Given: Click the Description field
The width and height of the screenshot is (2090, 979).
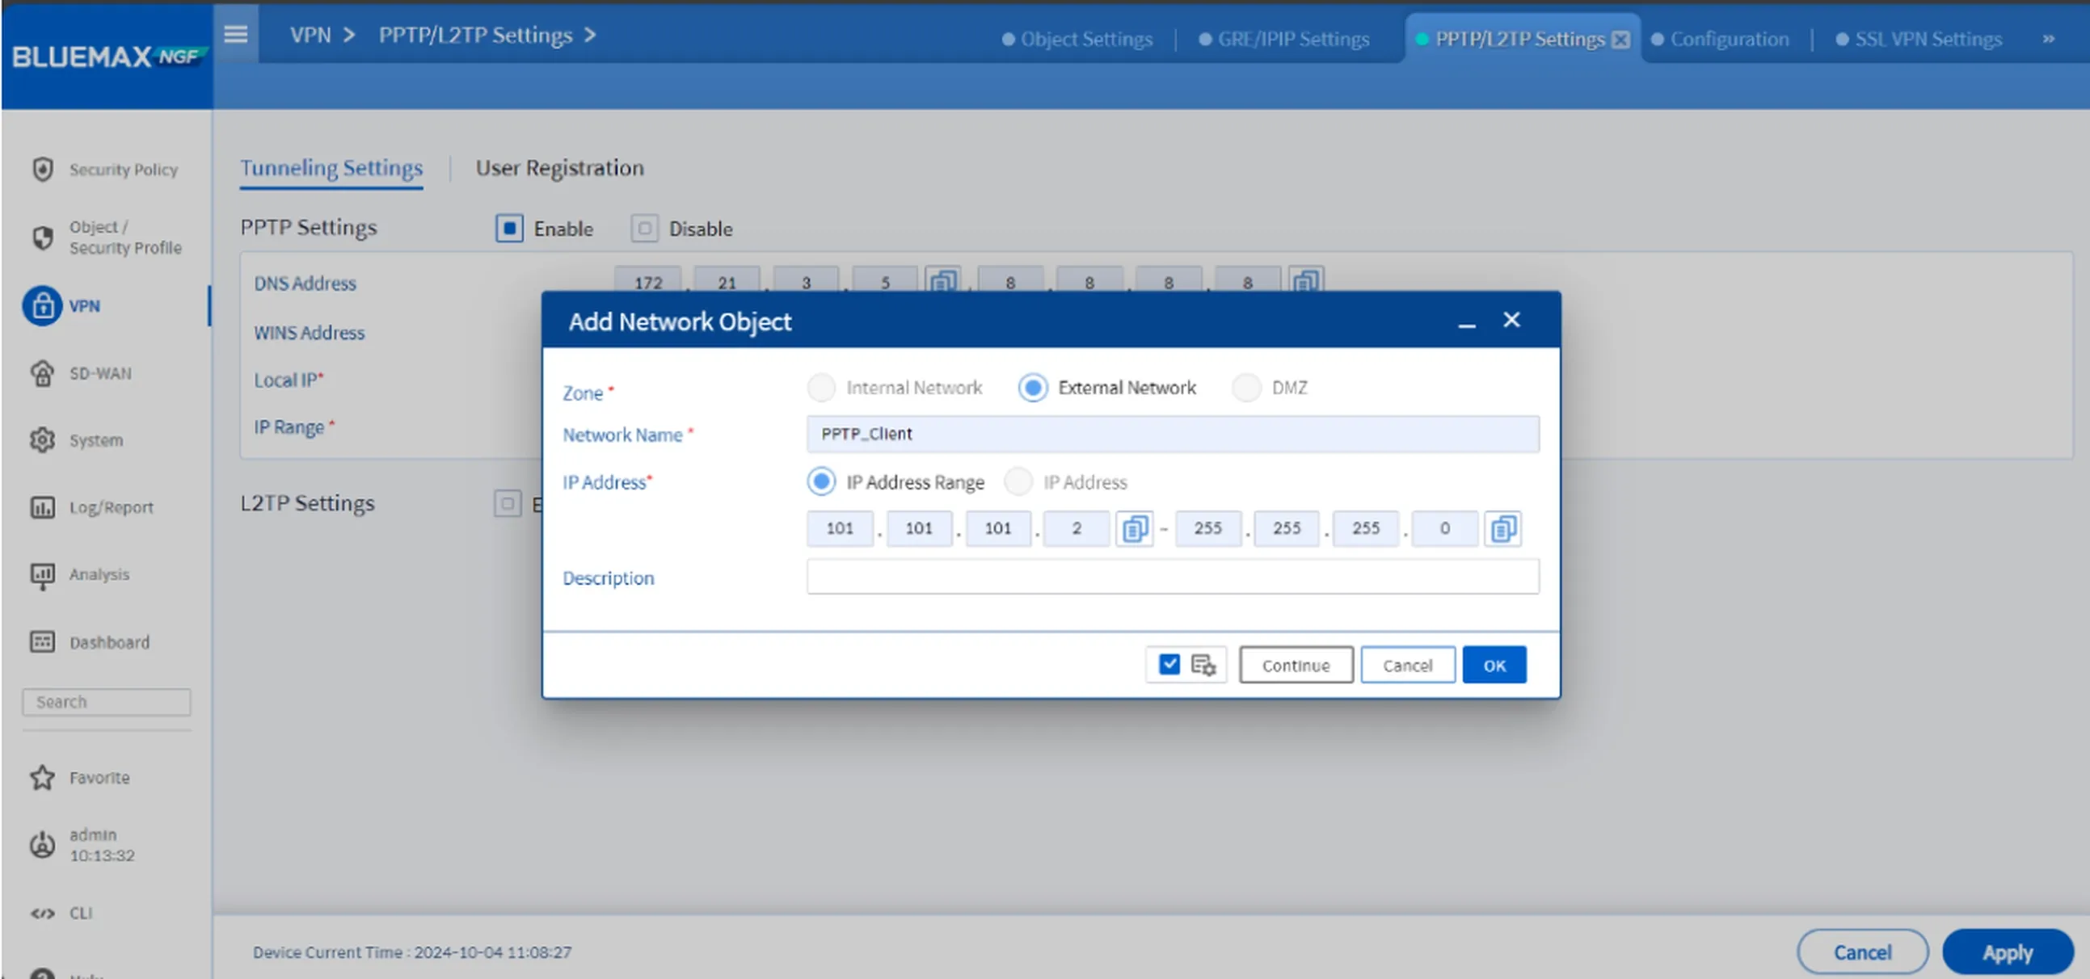Looking at the screenshot, I should coord(1173,577).
